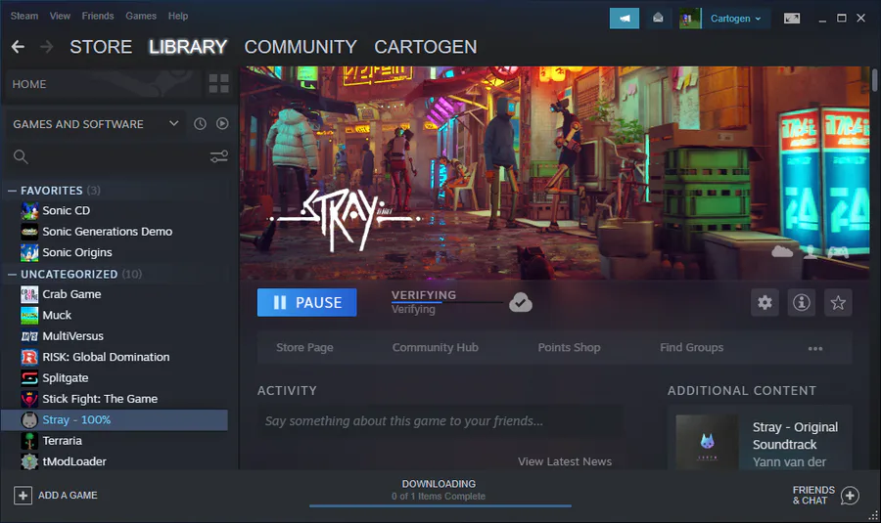881x523 pixels.
Task: Pause the Stray verification
Action: click(x=306, y=302)
